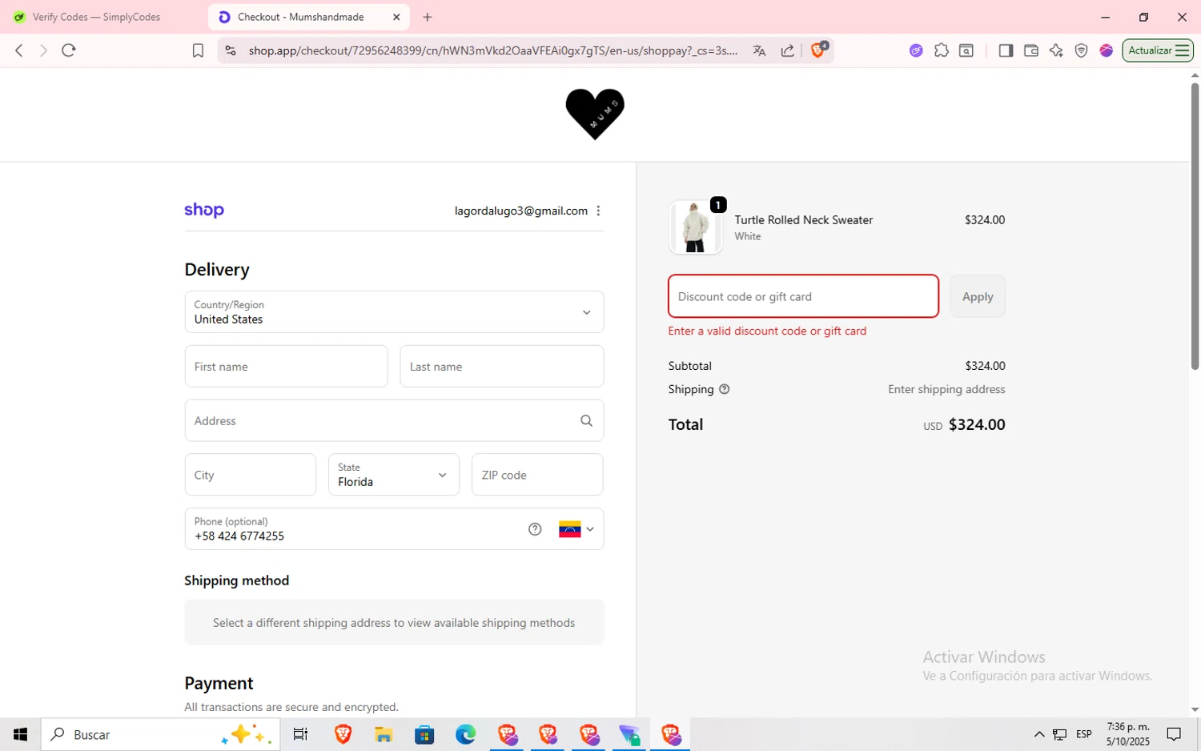Click the shop logo link
1201x751 pixels.
click(x=204, y=211)
